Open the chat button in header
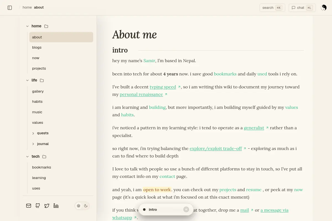Viewport: 332px width, 221px height. 302,8
